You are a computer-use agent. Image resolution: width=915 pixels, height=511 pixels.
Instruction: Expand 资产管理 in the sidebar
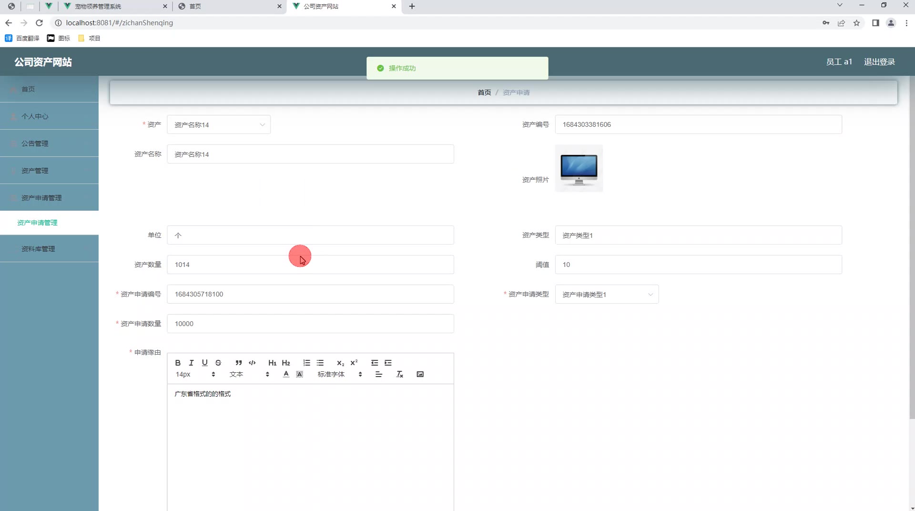click(x=49, y=171)
